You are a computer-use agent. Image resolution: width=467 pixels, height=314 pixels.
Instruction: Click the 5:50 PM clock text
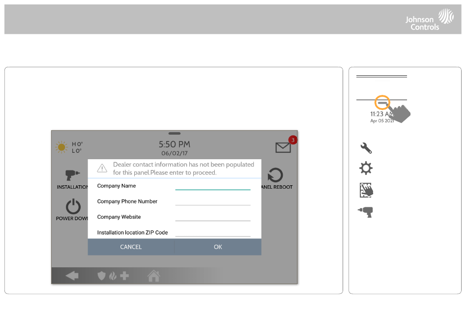(x=175, y=144)
